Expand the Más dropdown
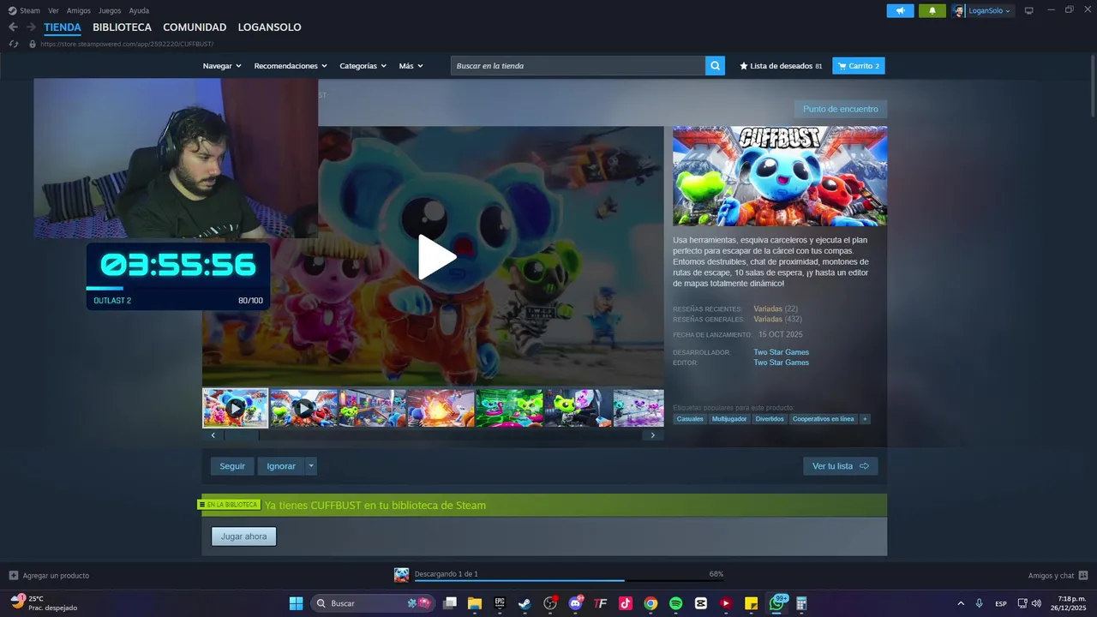 (411, 66)
